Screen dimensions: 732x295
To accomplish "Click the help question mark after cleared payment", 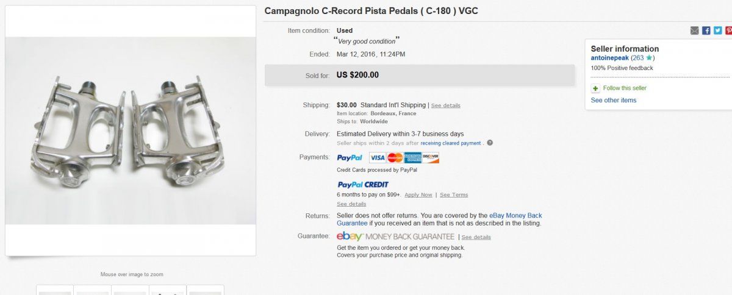I will point(490,143).
